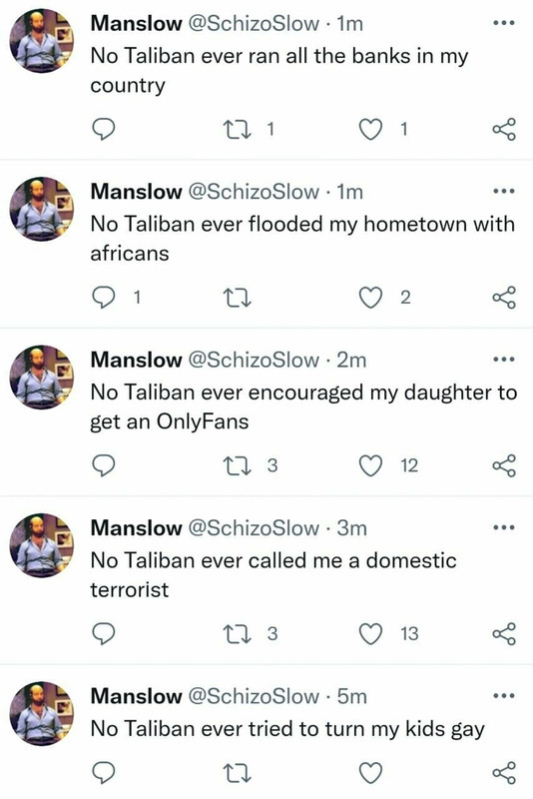Reply to the banks tweet

coord(104,130)
